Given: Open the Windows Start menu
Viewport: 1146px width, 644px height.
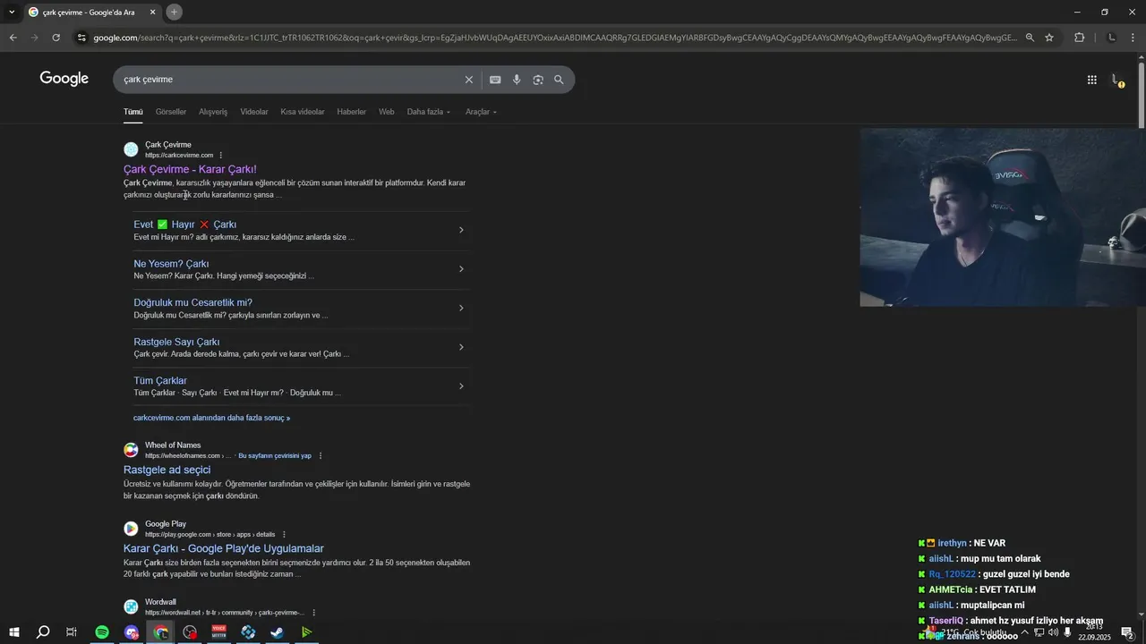Looking at the screenshot, I should (13, 632).
